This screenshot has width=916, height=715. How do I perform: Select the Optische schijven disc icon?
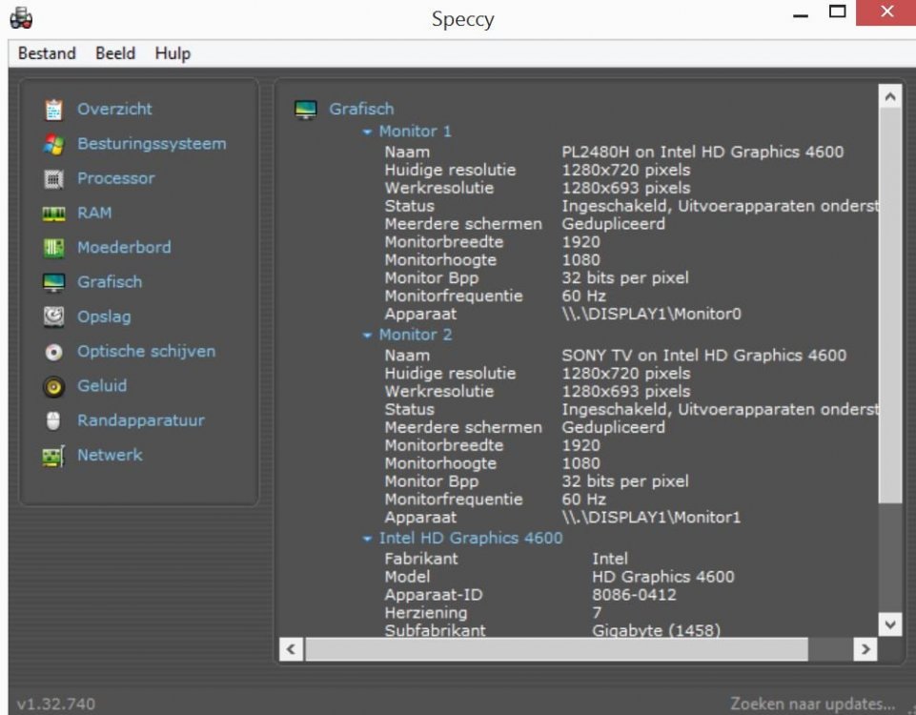(x=54, y=352)
